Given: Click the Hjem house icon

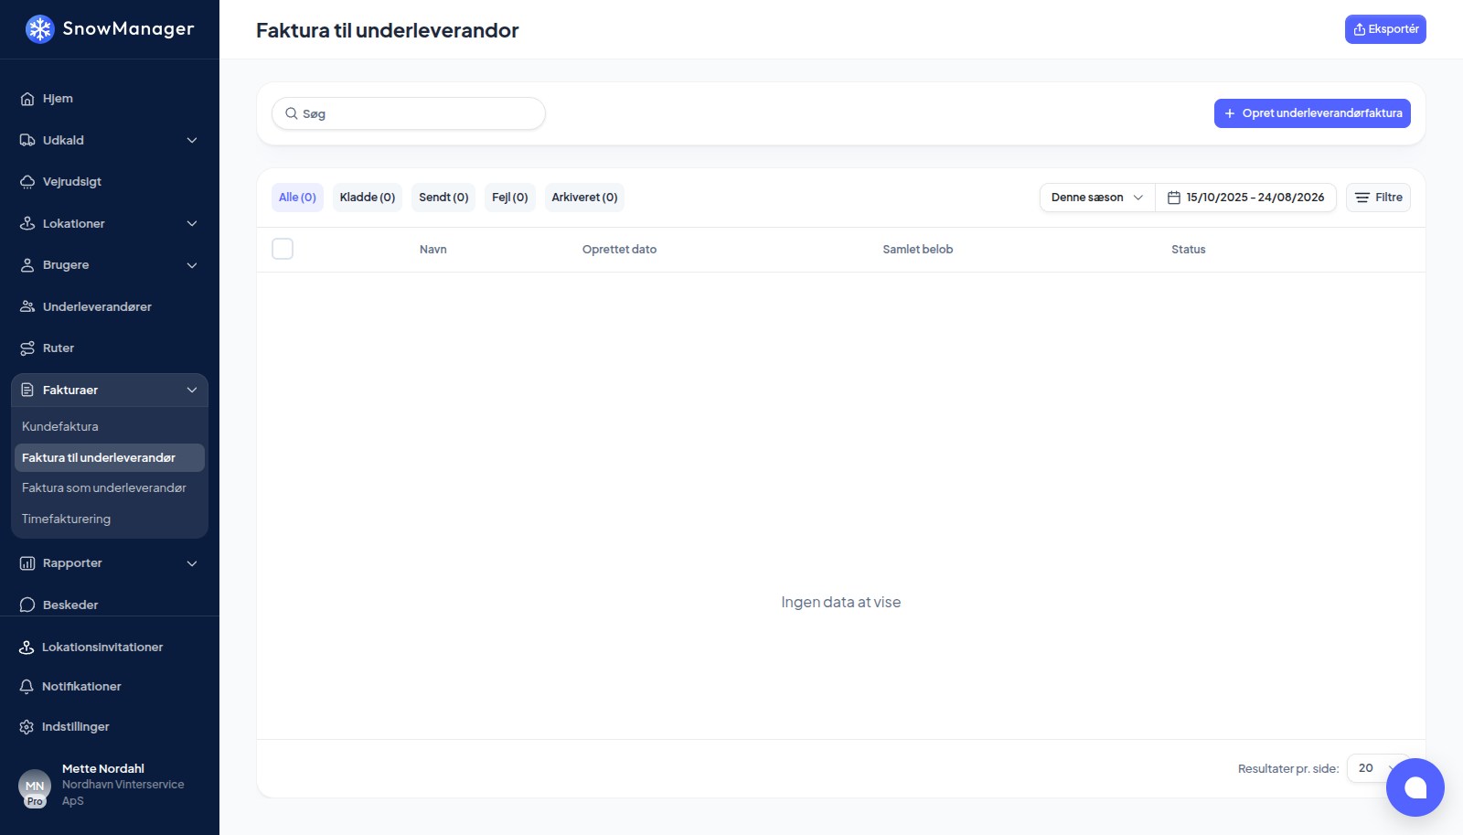Looking at the screenshot, I should point(27,99).
